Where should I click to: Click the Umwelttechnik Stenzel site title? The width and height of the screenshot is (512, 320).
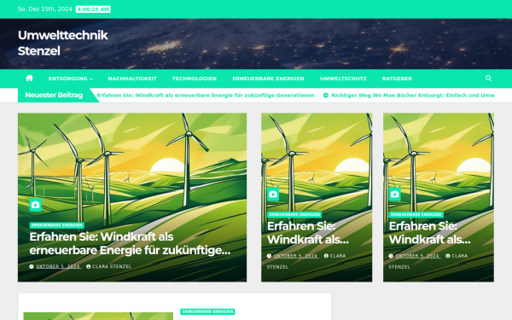click(62, 44)
